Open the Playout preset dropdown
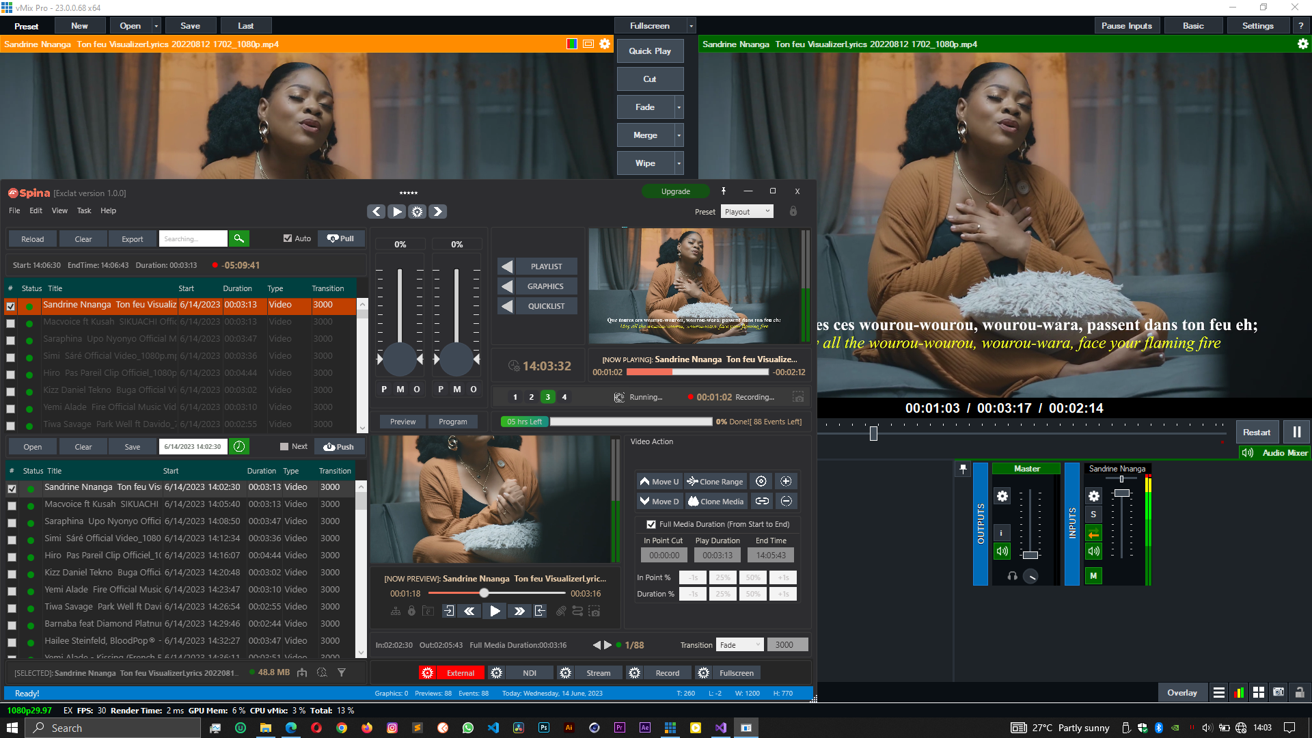Image resolution: width=1312 pixels, height=738 pixels. tap(747, 212)
